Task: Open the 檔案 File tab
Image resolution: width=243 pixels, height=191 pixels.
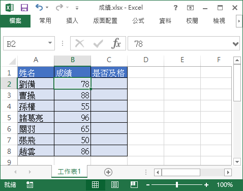Action: coord(15,21)
